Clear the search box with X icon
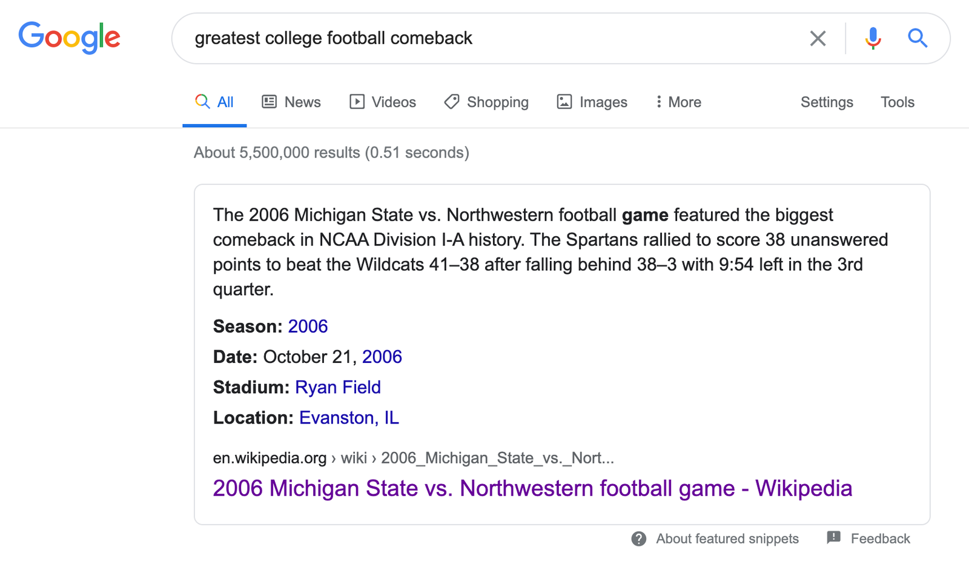969x567 pixels. (x=818, y=38)
